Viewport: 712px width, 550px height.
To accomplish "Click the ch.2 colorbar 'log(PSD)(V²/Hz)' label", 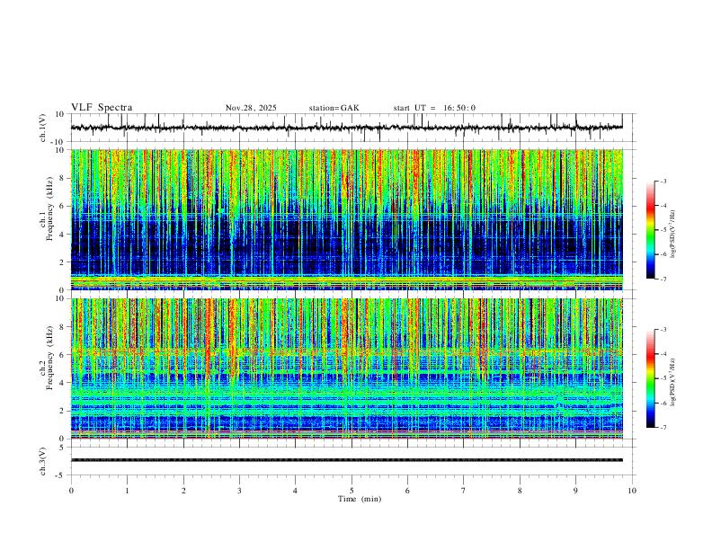I will tap(672, 382).
